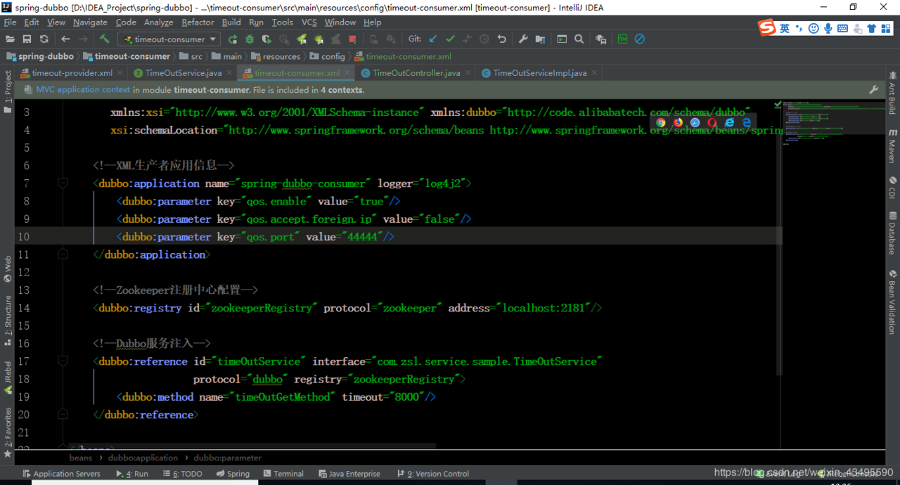Run timeout-consumer with the Run icon
This screenshot has height=485, width=900.
tap(233, 39)
